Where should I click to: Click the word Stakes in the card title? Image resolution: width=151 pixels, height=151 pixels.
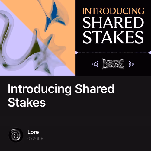(27, 102)
